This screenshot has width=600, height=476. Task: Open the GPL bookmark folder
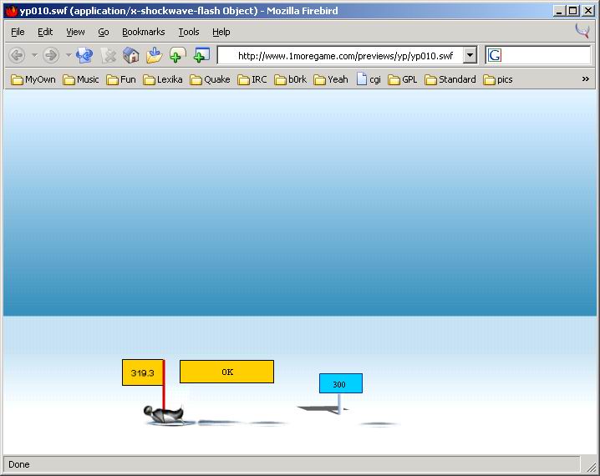tap(403, 79)
